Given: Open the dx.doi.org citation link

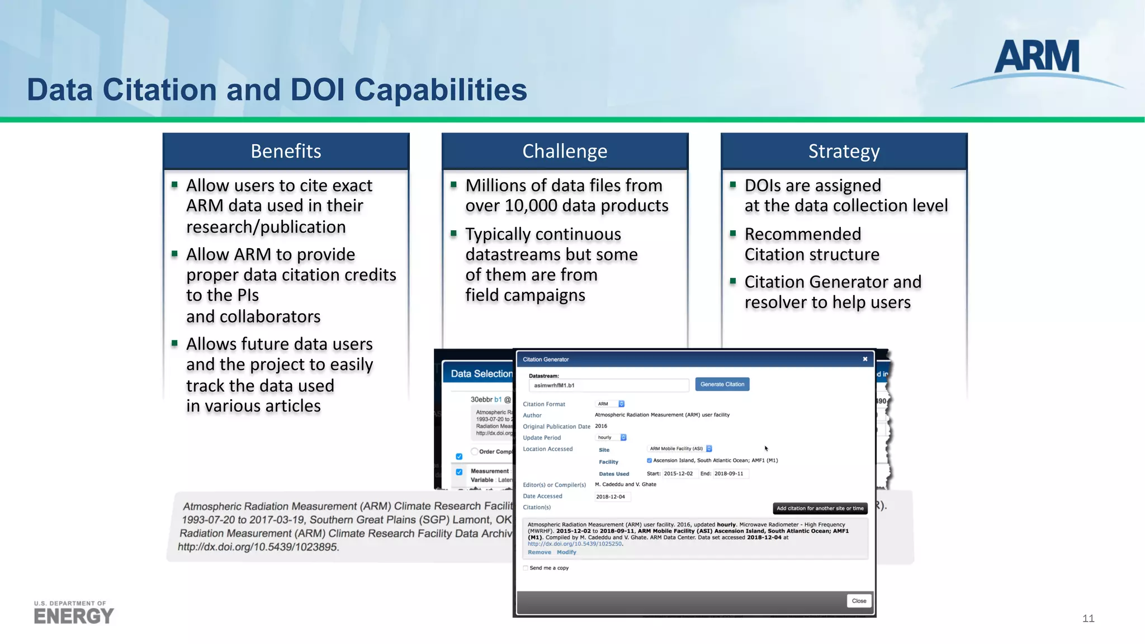Looking at the screenshot, I should point(574,543).
